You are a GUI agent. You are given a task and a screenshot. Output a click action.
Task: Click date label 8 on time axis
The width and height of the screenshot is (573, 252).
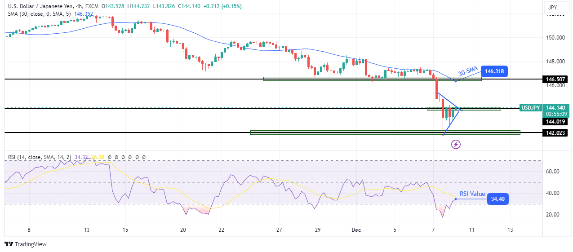(29, 230)
